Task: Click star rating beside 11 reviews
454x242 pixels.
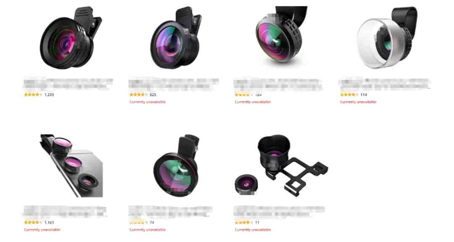Action: point(244,222)
